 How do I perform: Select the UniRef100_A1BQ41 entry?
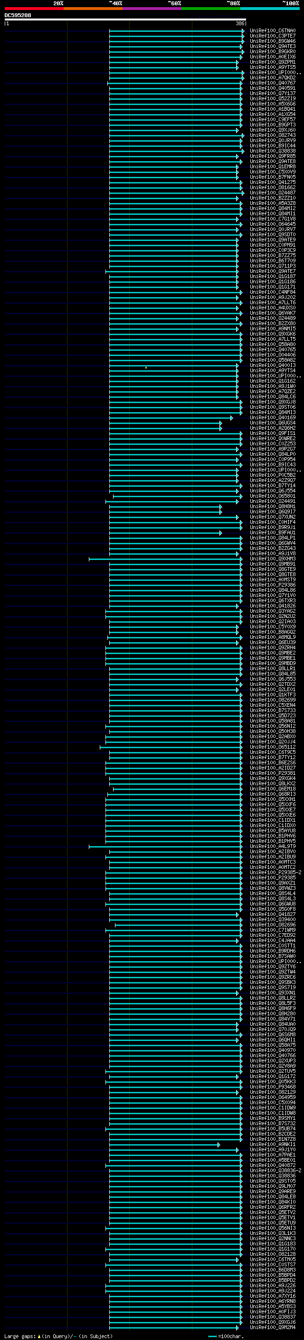(273, 109)
